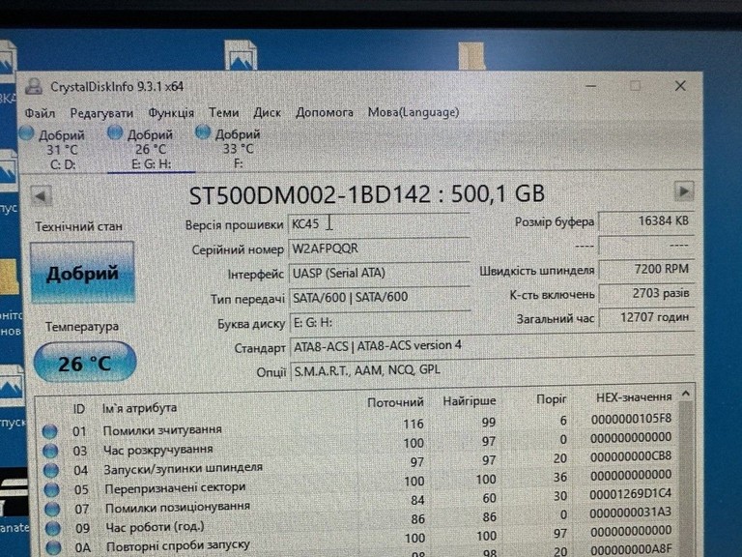The width and height of the screenshot is (742, 557).
Task: Select the C: D: disk tab
Action: point(62,150)
